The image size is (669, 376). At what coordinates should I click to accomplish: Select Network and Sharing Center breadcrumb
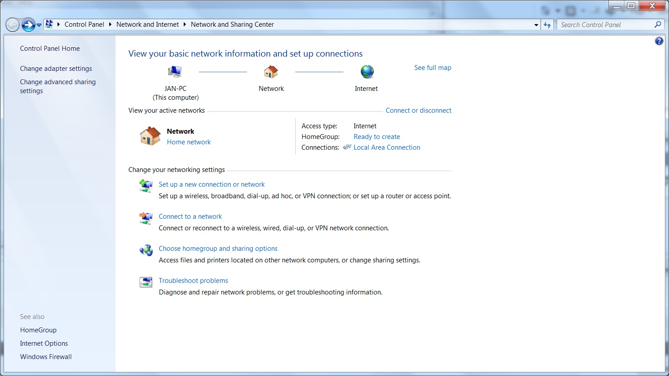(232, 25)
